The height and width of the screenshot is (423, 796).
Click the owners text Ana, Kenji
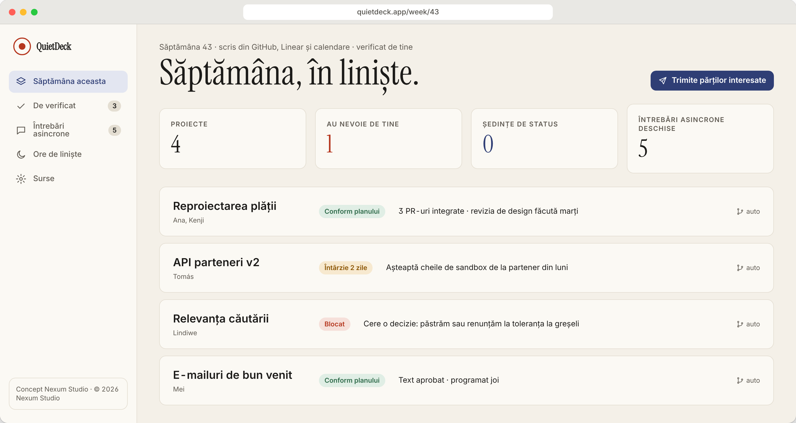188,220
